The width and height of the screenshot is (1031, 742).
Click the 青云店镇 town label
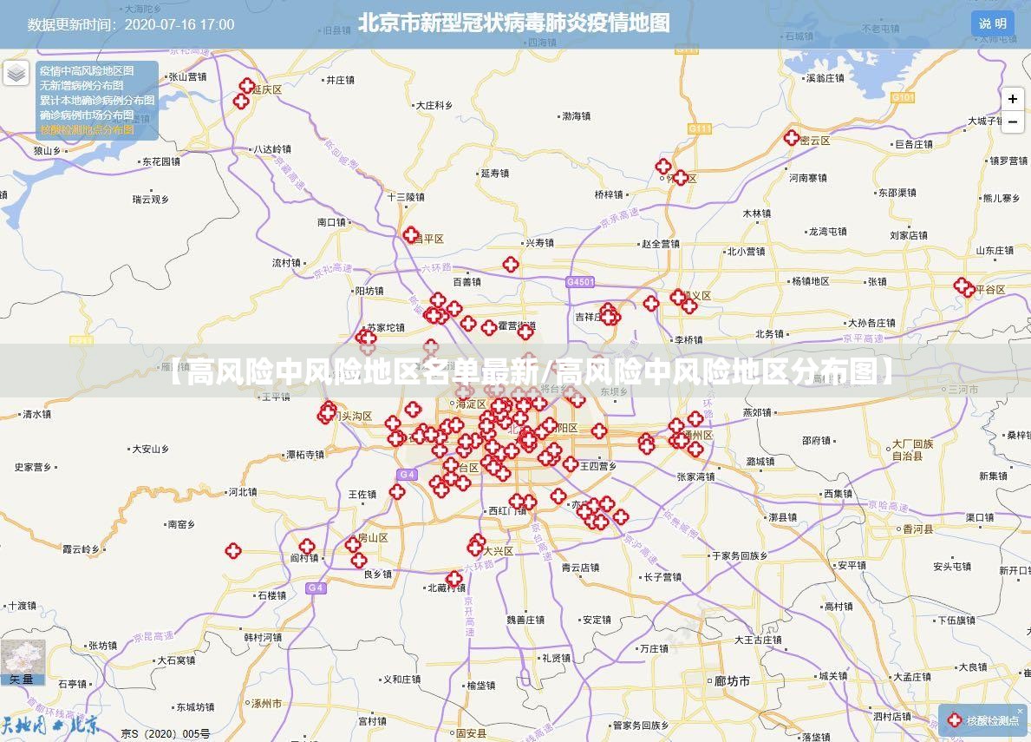click(581, 568)
